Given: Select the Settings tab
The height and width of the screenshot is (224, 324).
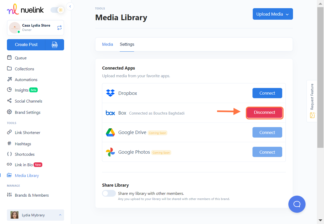Looking at the screenshot, I should point(127,44).
